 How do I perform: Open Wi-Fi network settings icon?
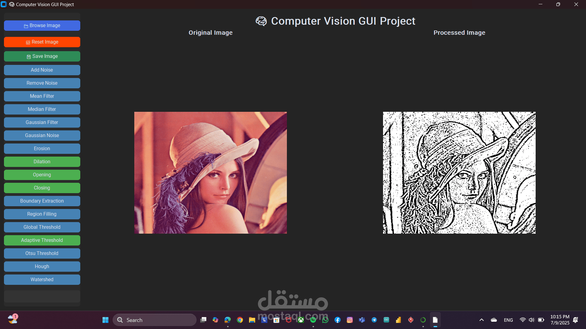click(523, 320)
